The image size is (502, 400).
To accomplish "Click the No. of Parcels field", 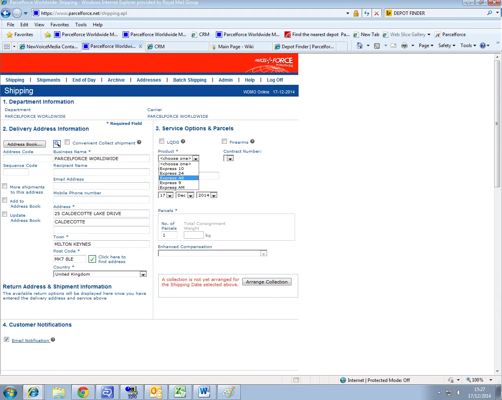I will (x=169, y=235).
